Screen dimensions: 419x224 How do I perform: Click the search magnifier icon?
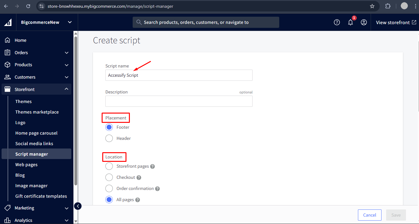coord(139,22)
